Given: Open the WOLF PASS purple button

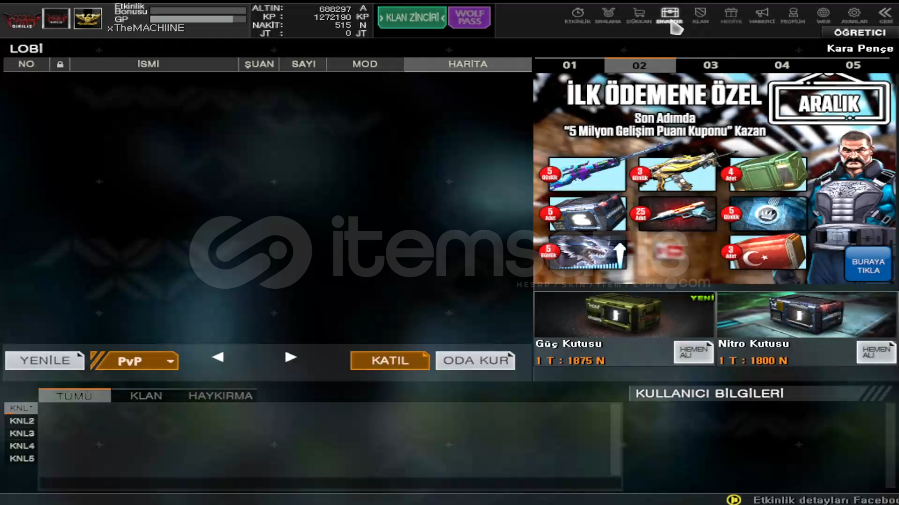Looking at the screenshot, I should pyautogui.click(x=469, y=18).
